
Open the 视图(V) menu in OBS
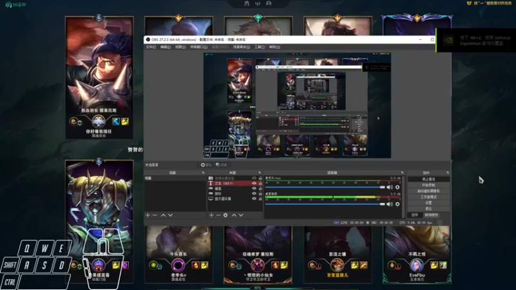click(x=180, y=47)
